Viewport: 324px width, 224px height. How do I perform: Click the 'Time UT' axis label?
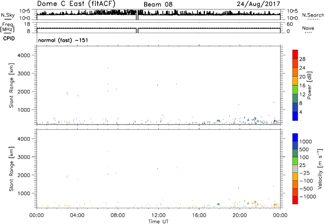click(x=158, y=222)
